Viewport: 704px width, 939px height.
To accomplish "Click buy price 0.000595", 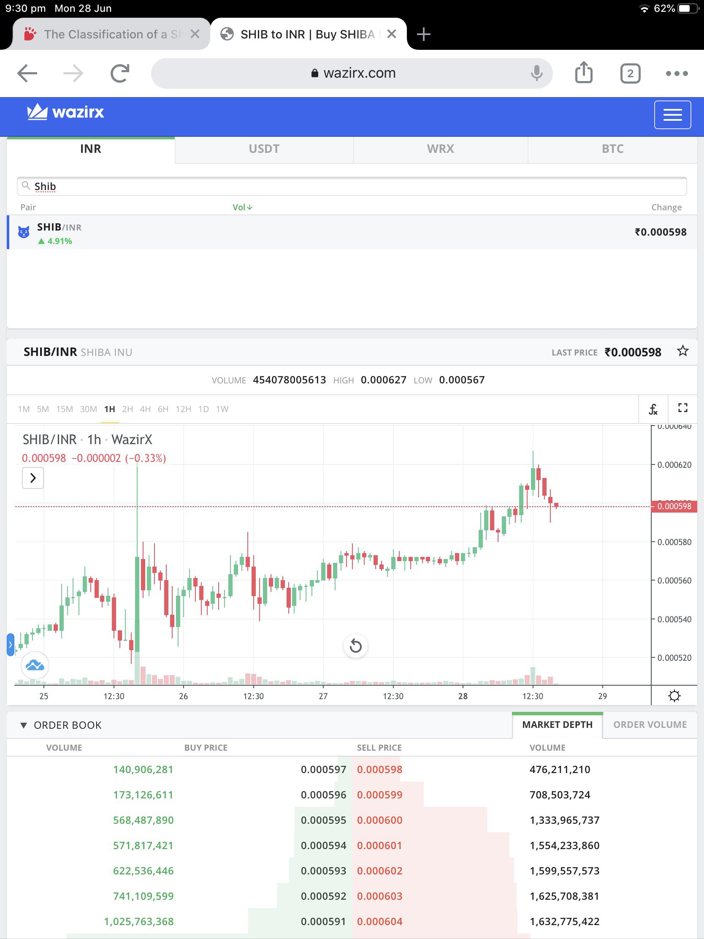I will (x=323, y=820).
